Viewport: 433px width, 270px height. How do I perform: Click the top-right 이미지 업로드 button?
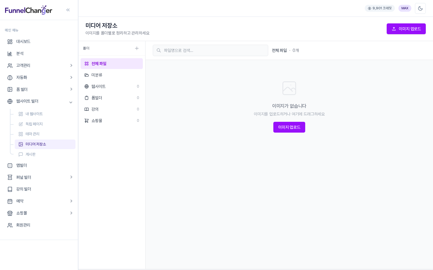pos(406,29)
